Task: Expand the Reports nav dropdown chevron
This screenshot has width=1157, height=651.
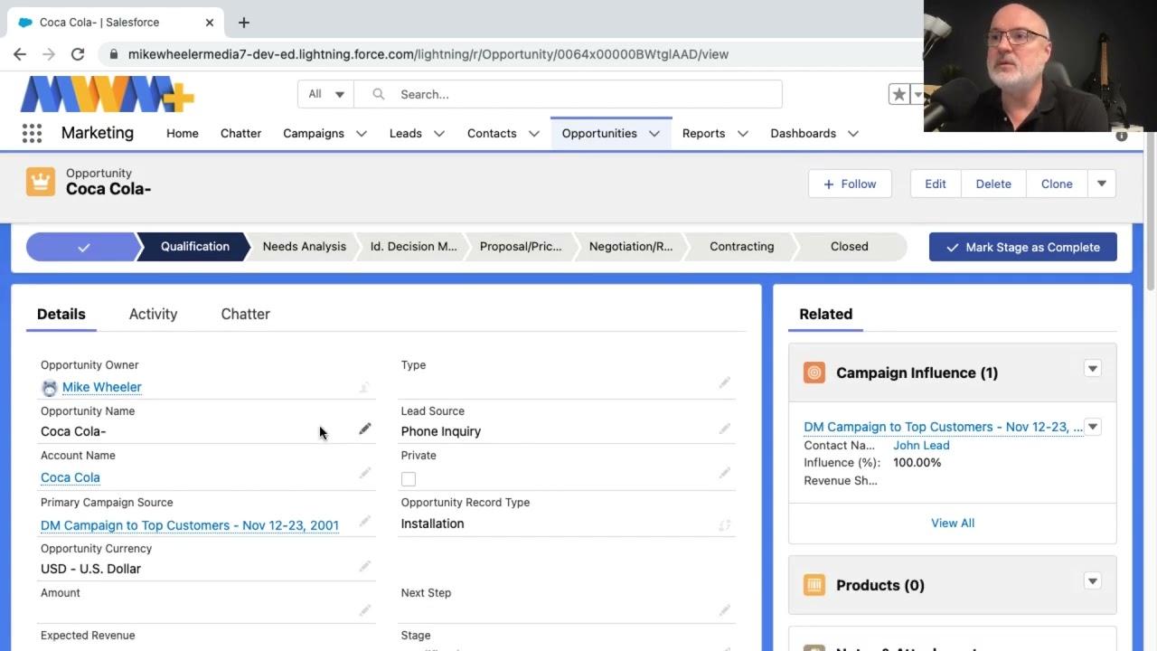Action: point(743,133)
